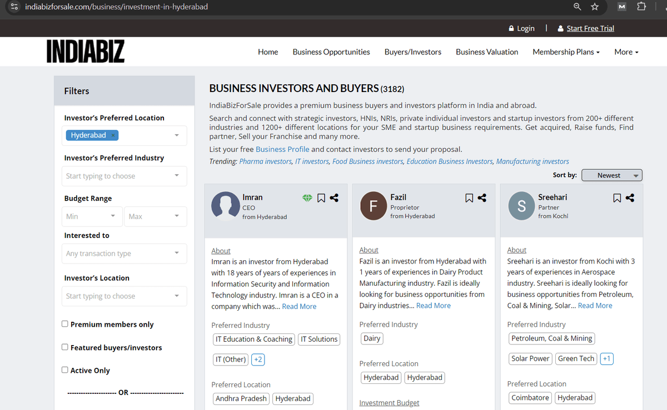The width and height of the screenshot is (667, 410).
Task: Expand Investor's Preferred Location dropdown
Action: pos(177,135)
